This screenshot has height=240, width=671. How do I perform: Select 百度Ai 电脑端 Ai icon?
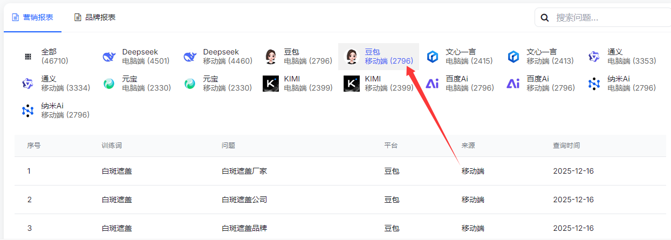pyautogui.click(x=433, y=84)
